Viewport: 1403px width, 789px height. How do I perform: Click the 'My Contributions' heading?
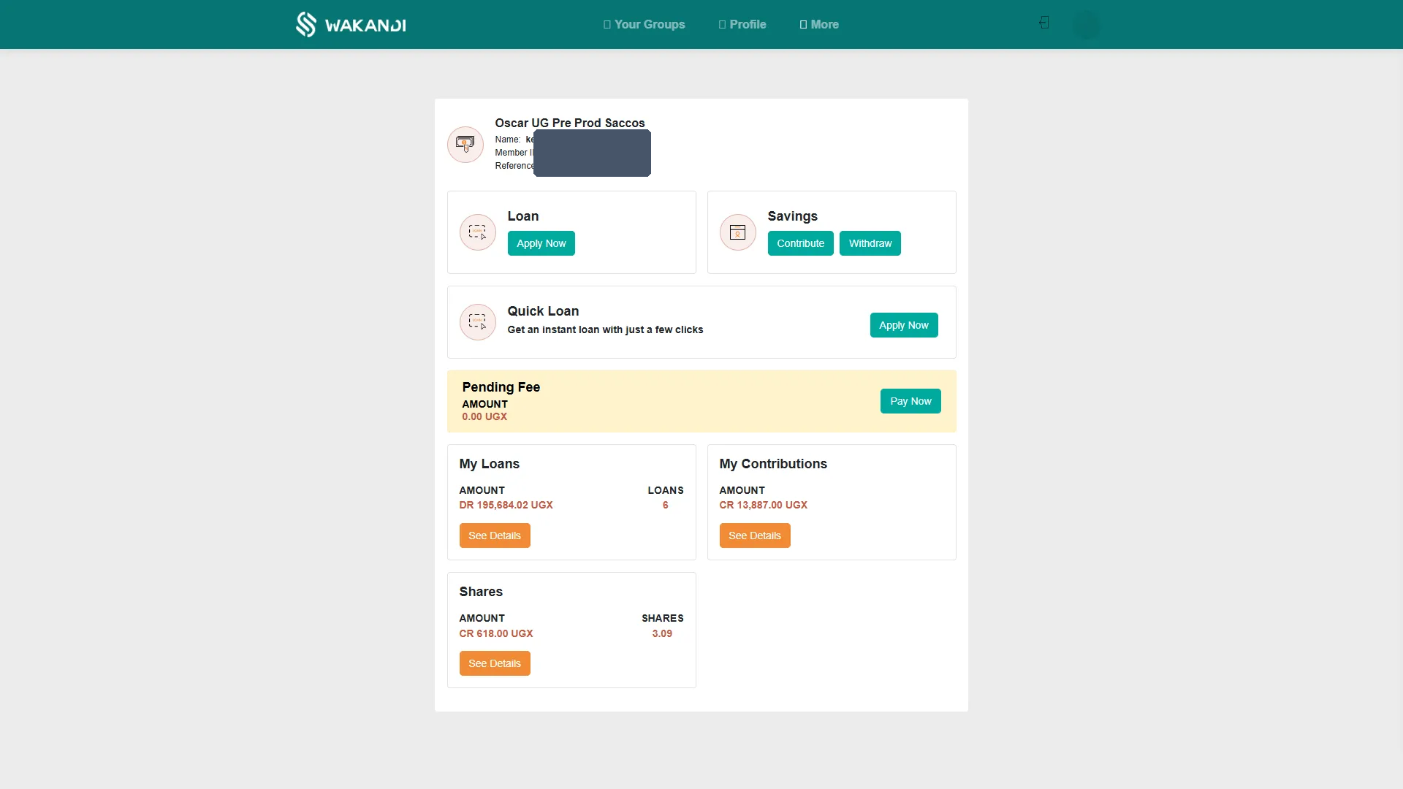(773, 464)
